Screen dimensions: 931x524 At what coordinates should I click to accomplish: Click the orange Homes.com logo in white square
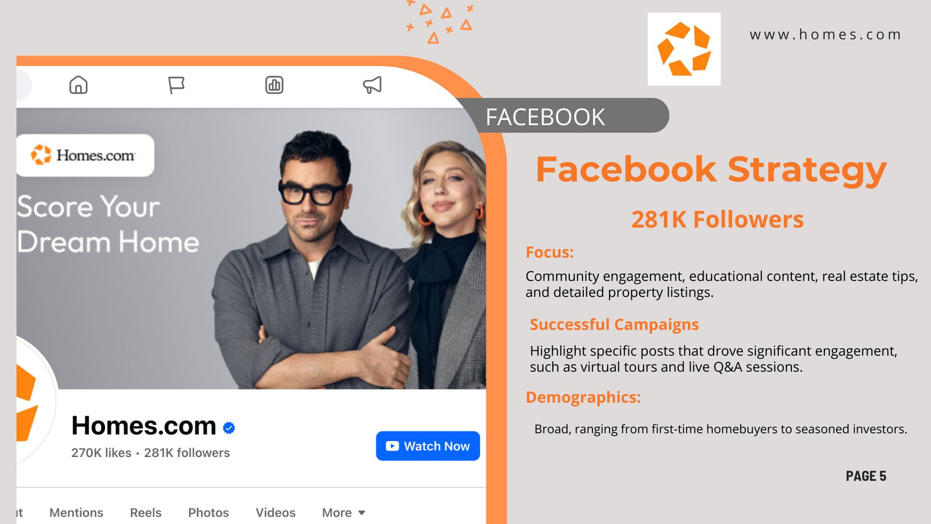click(684, 49)
